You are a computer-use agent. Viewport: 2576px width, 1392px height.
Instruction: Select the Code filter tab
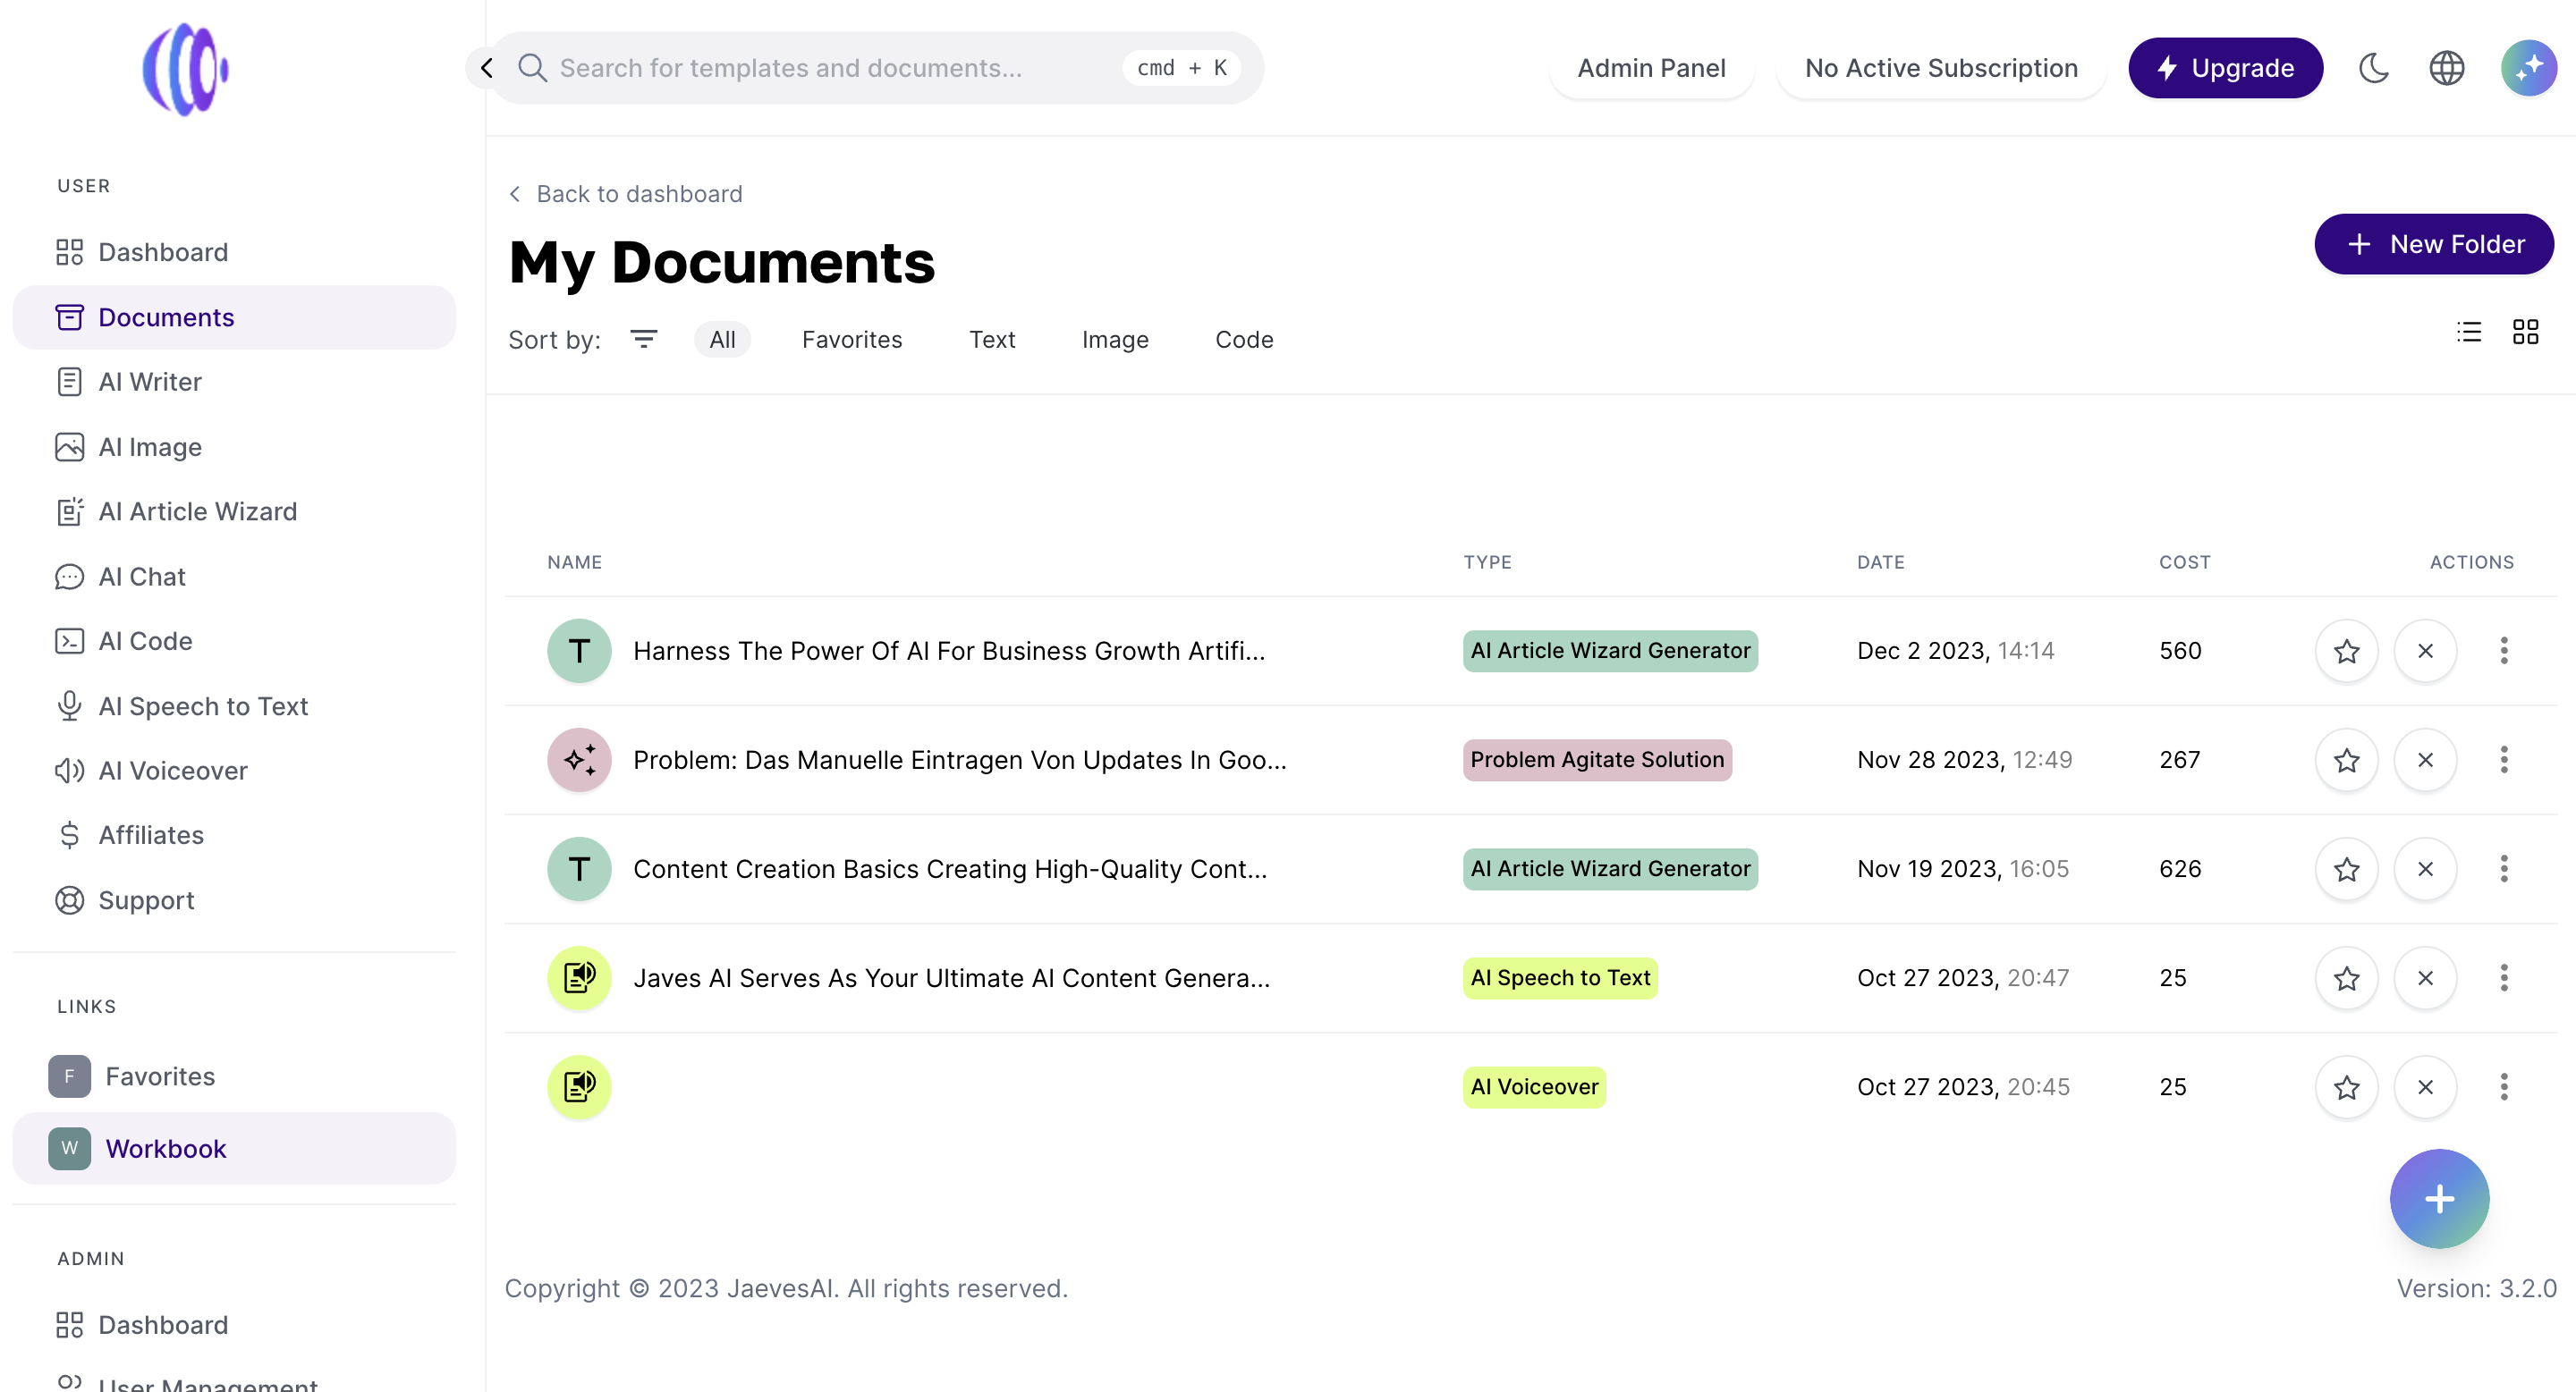(1244, 339)
